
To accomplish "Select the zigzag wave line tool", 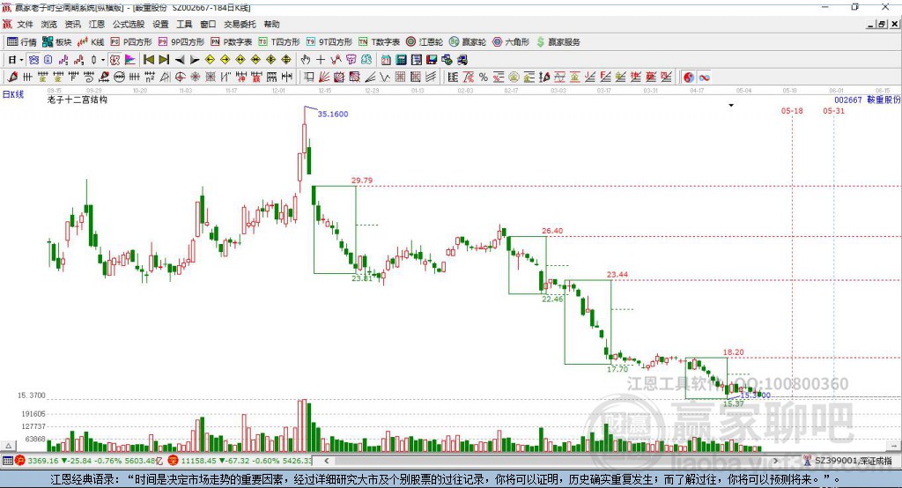I will coord(384,78).
